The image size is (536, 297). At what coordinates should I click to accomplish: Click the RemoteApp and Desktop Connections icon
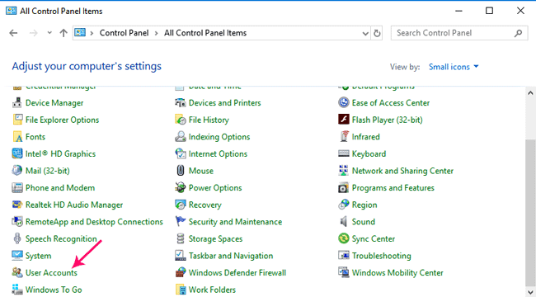pos(17,221)
